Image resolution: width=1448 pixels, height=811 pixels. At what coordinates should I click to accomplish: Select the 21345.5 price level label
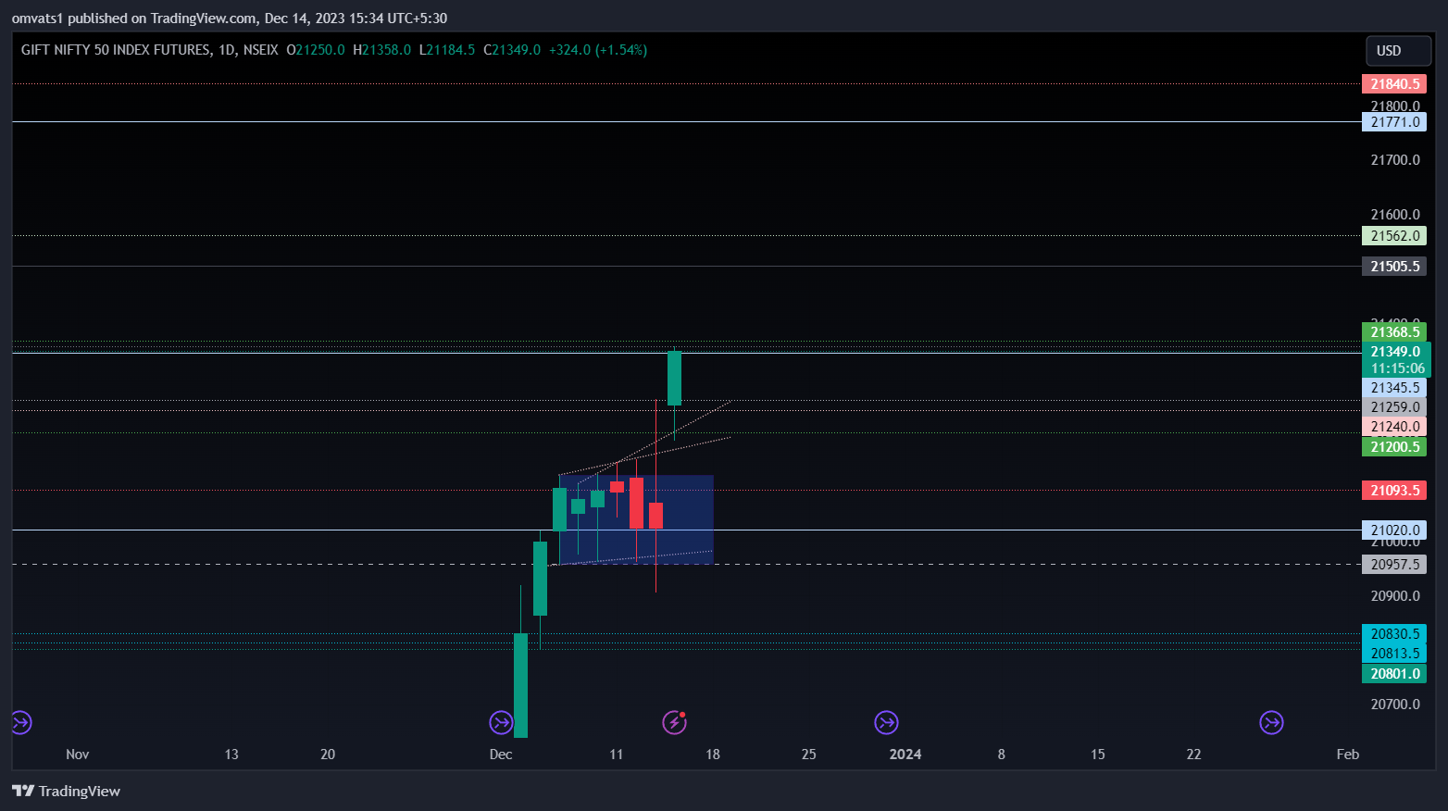[x=1394, y=388]
